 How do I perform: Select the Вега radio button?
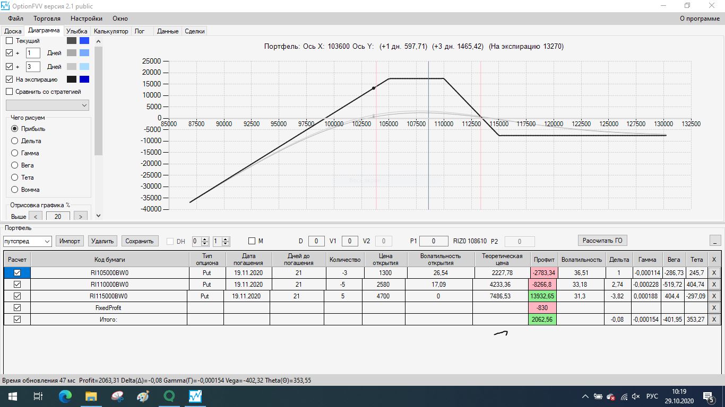pyautogui.click(x=15, y=165)
